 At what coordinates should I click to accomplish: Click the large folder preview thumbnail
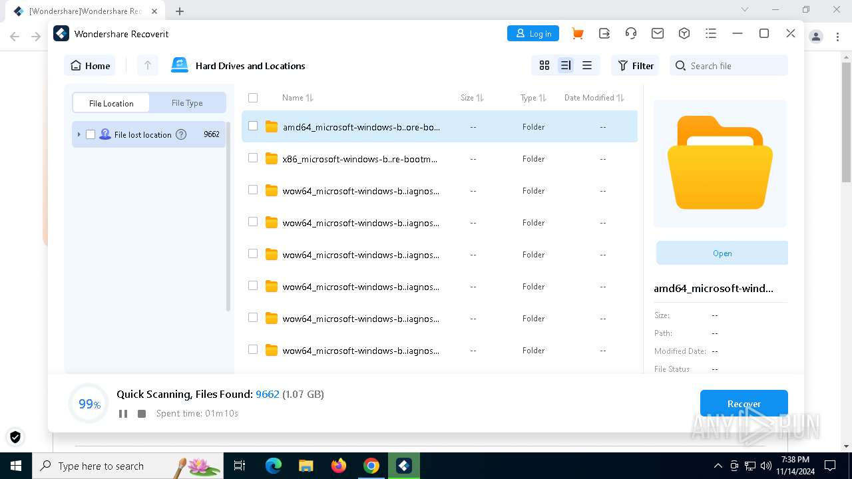720,163
